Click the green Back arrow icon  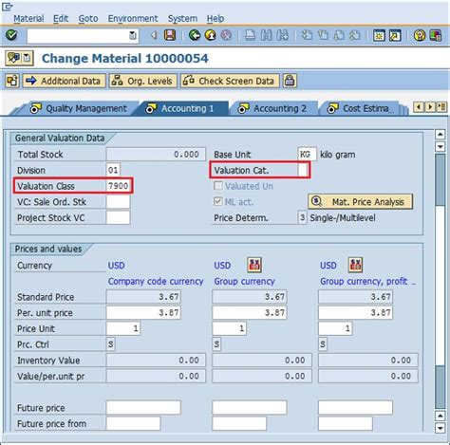coord(195,35)
